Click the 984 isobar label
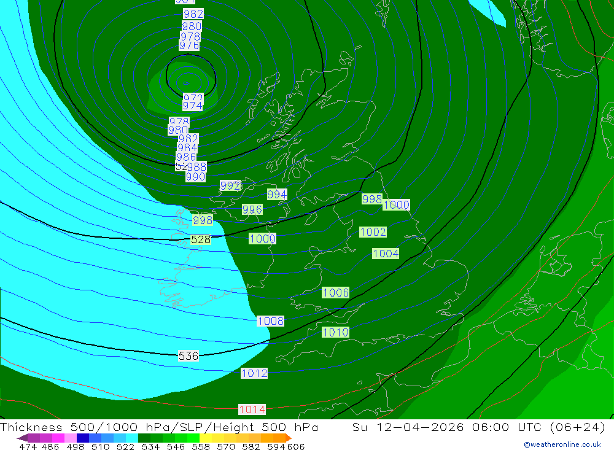The width and height of the screenshot is (614, 450). [x=187, y=148]
